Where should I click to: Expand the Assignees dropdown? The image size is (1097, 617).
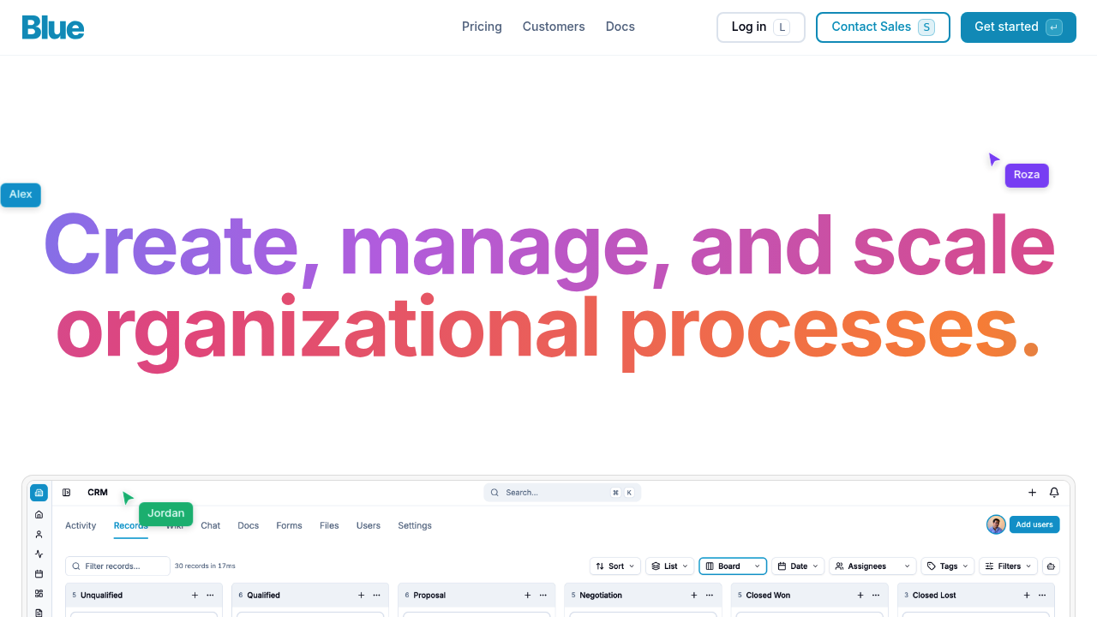872,566
